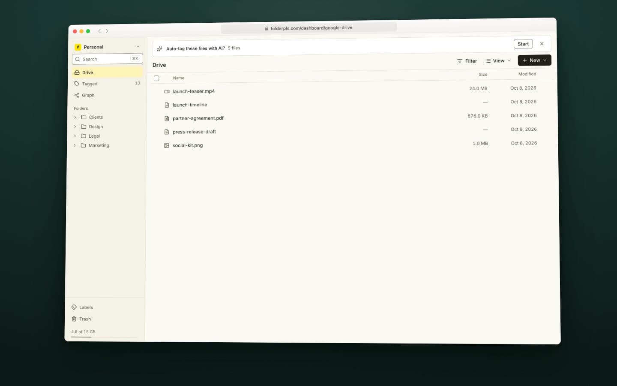Click the document icon beside launch-timeline
This screenshot has height=386, width=617.
(x=167, y=105)
